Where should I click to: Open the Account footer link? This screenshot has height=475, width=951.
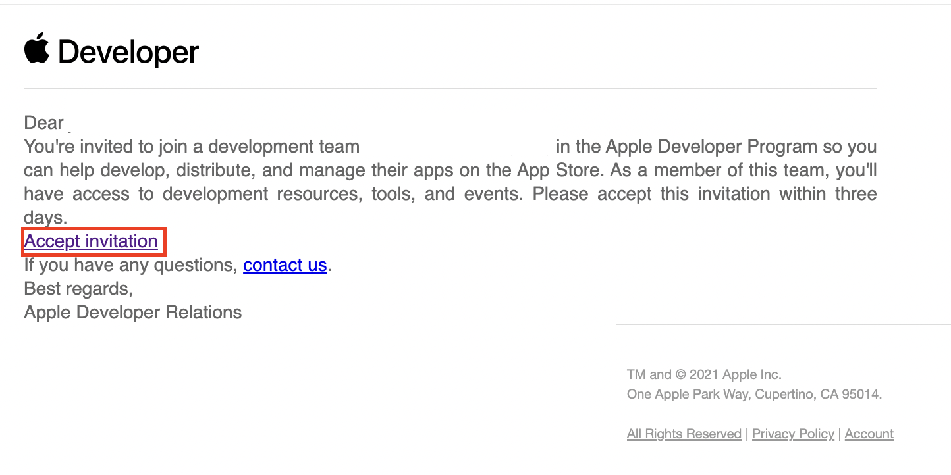tap(869, 434)
